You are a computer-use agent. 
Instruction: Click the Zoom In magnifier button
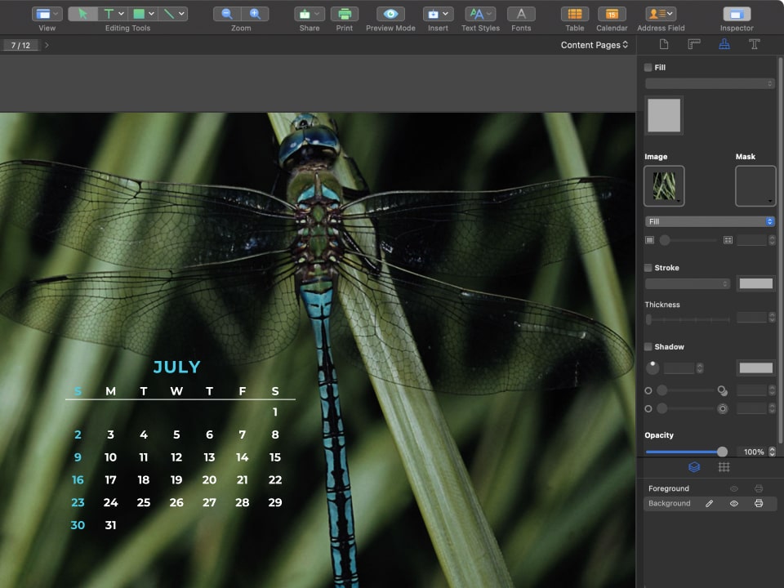click(255, 14)
